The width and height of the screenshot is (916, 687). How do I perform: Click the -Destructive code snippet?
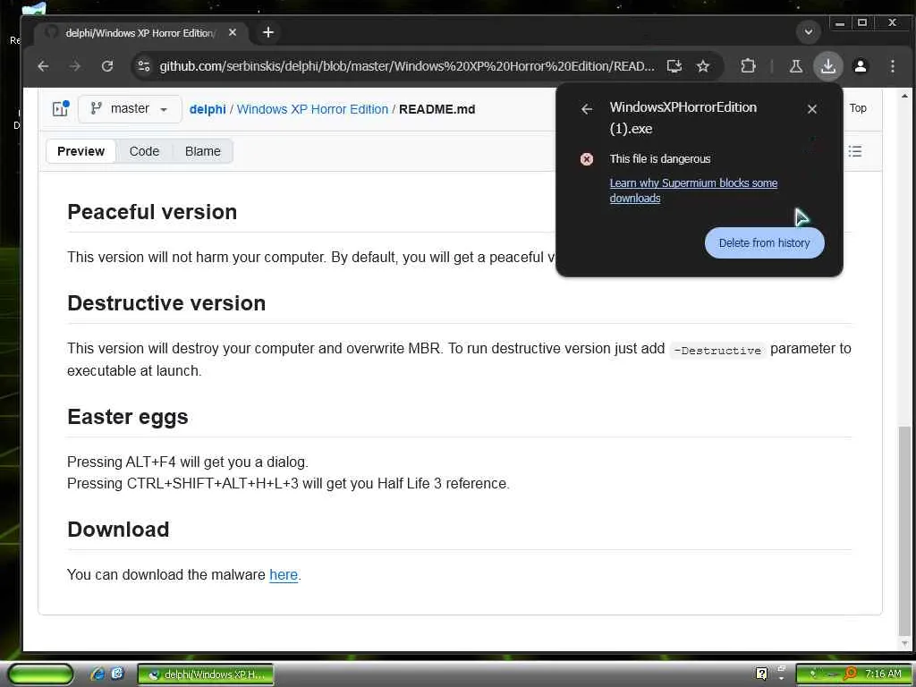click(717, 350)
